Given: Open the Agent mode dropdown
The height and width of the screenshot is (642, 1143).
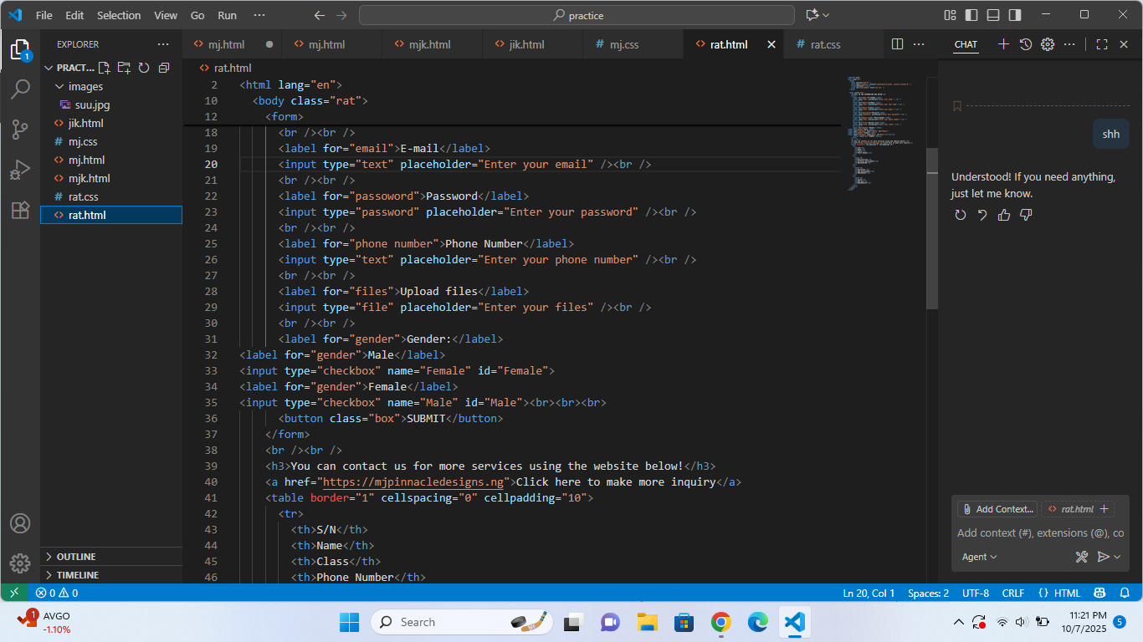Looking at the screenshot, I should click(978, 556).
